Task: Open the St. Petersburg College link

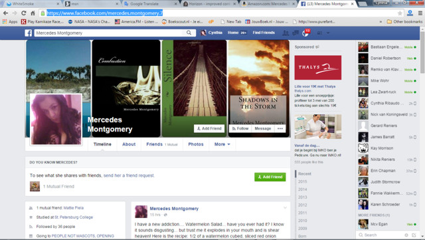Action: tap(74, 217)
